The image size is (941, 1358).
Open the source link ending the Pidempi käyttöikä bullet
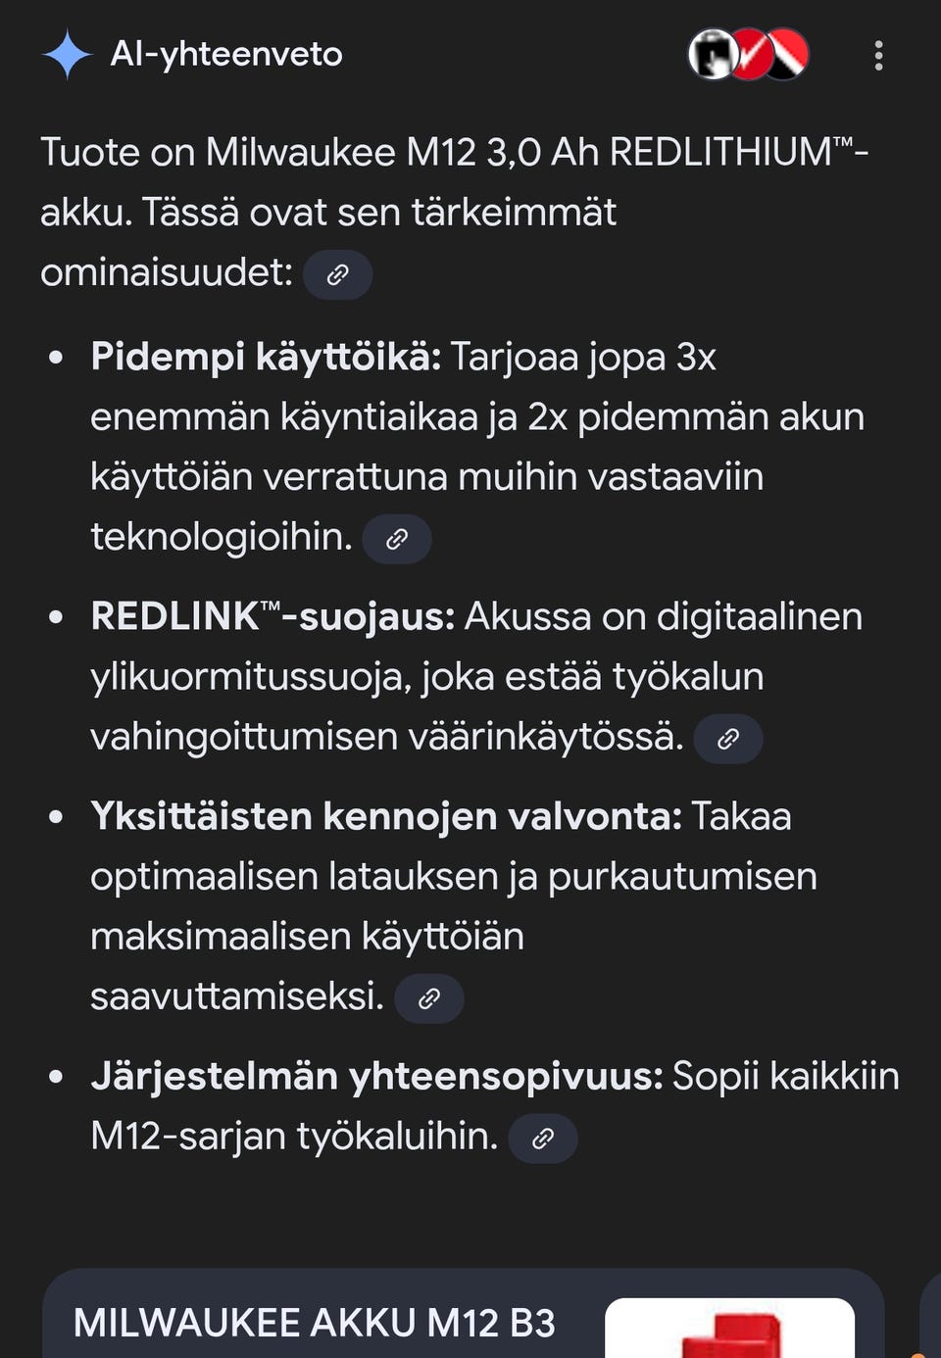click(x=397, y=539)
